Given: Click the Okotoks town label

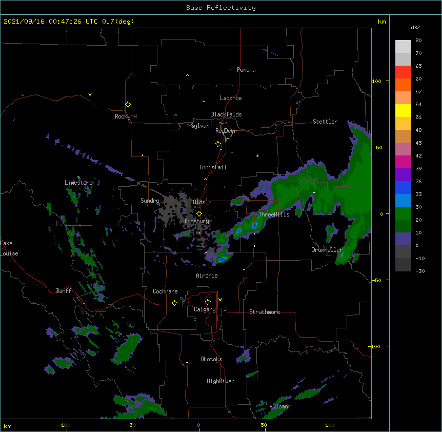Looking at the screenshot, I should 211,359.
